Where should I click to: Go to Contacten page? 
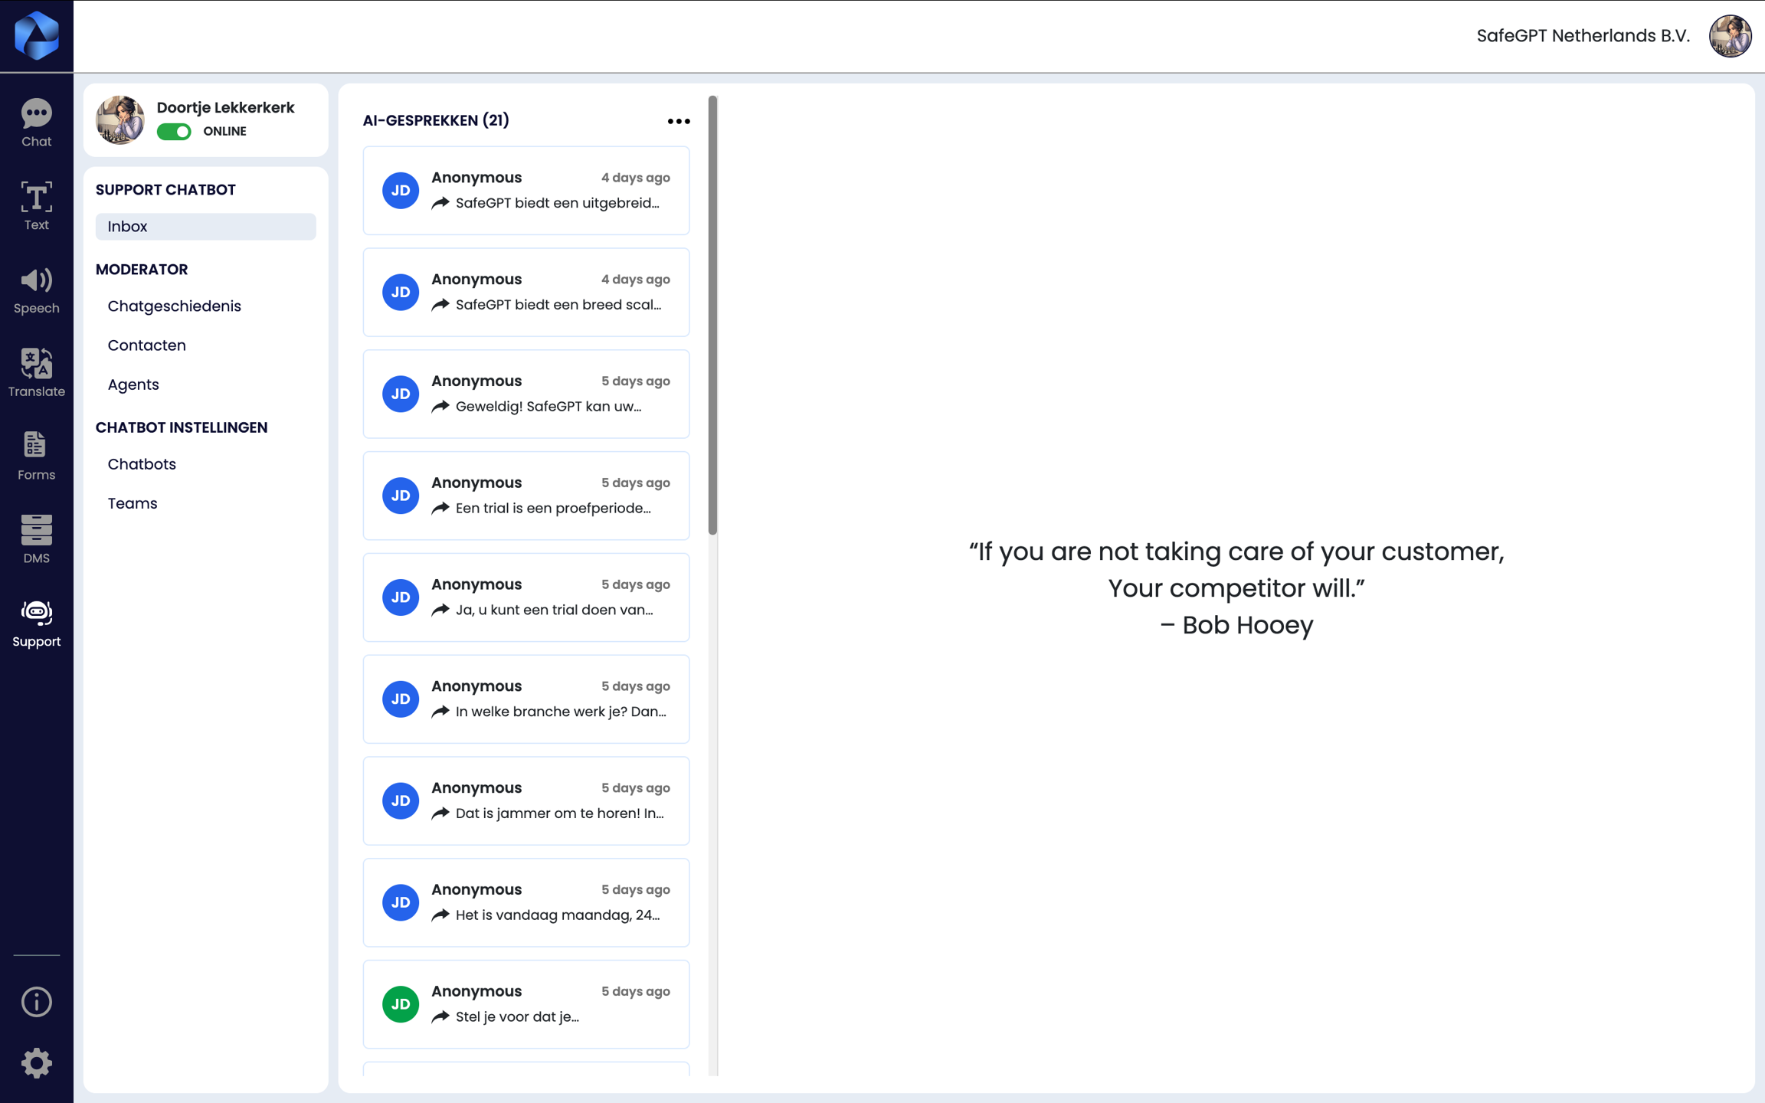click(x=146, y=345)
